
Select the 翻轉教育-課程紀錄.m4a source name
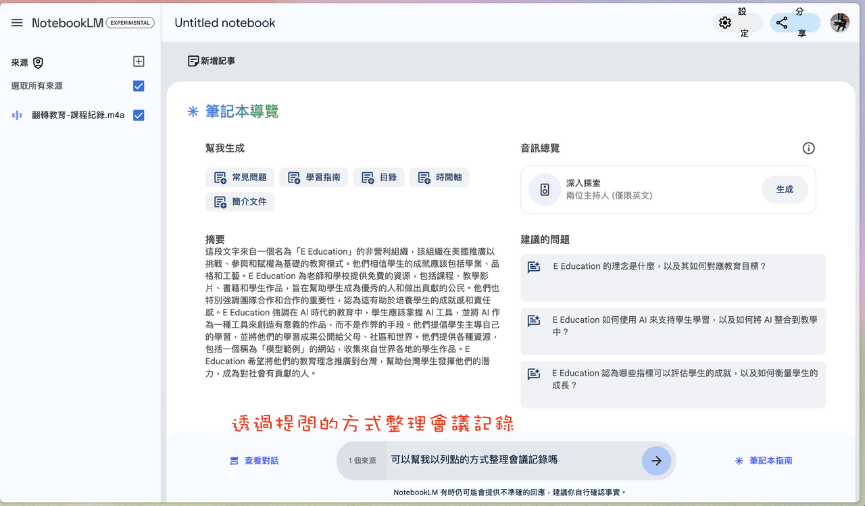[78, 116]
